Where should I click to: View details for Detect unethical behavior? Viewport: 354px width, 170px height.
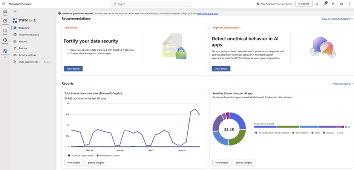point(221,69)
